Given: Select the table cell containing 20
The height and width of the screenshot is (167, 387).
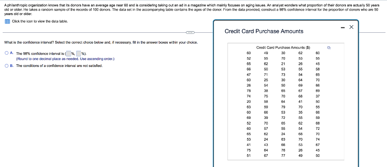Looking at the screenshot, I should pyautogui.click(x=249, y=102).
